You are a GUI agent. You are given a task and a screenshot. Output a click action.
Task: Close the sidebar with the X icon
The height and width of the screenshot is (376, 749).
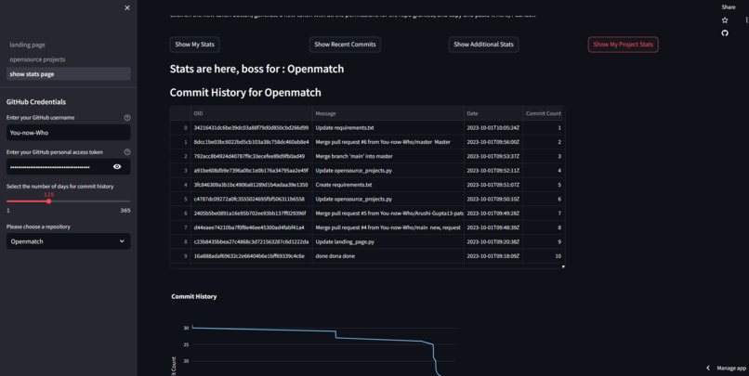[127, 7]
